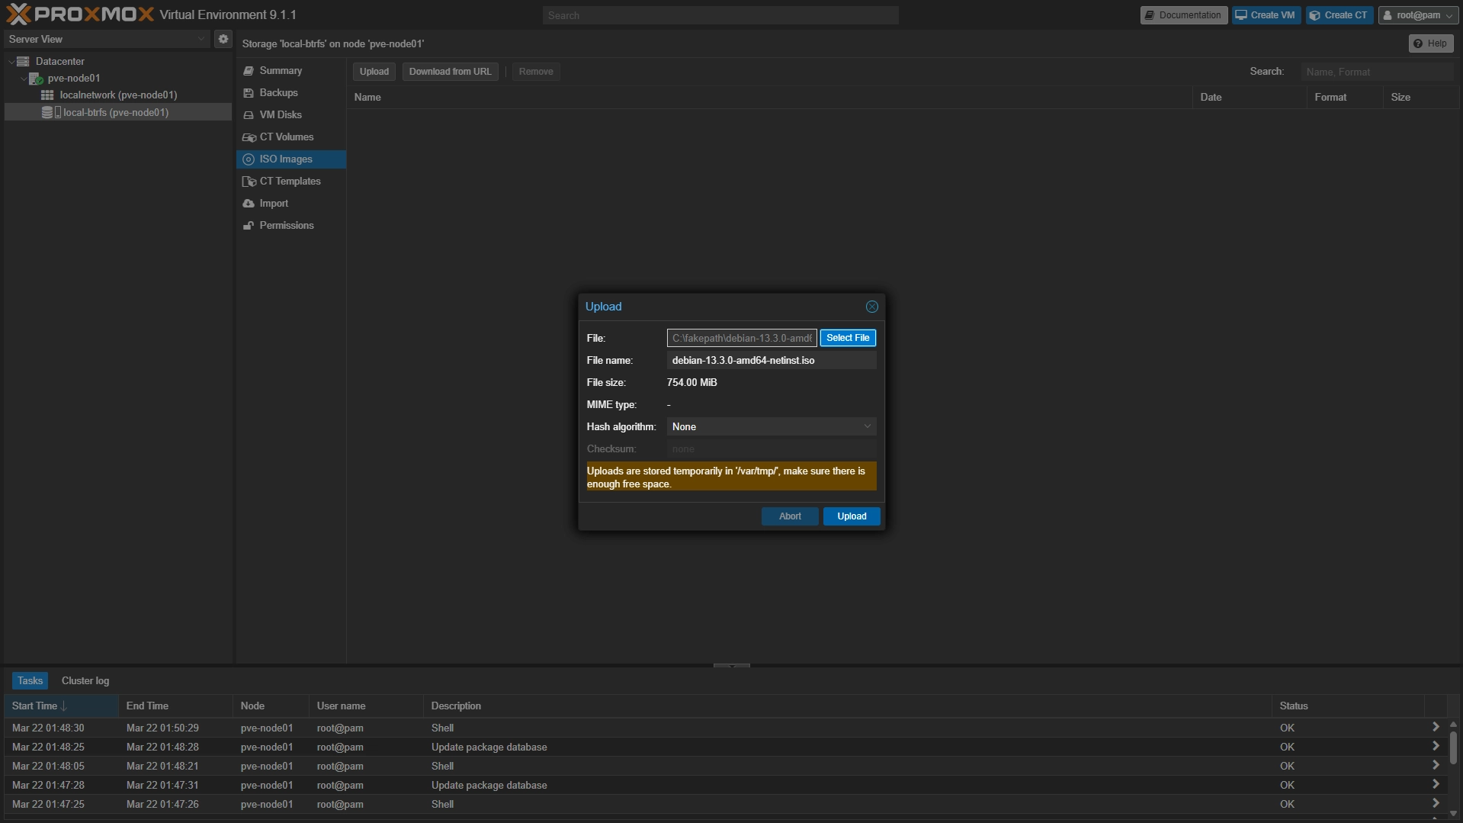This screenshot has width=1463, height=823.
Task: Sort tasks by Status column
Action: (1348, 706)
